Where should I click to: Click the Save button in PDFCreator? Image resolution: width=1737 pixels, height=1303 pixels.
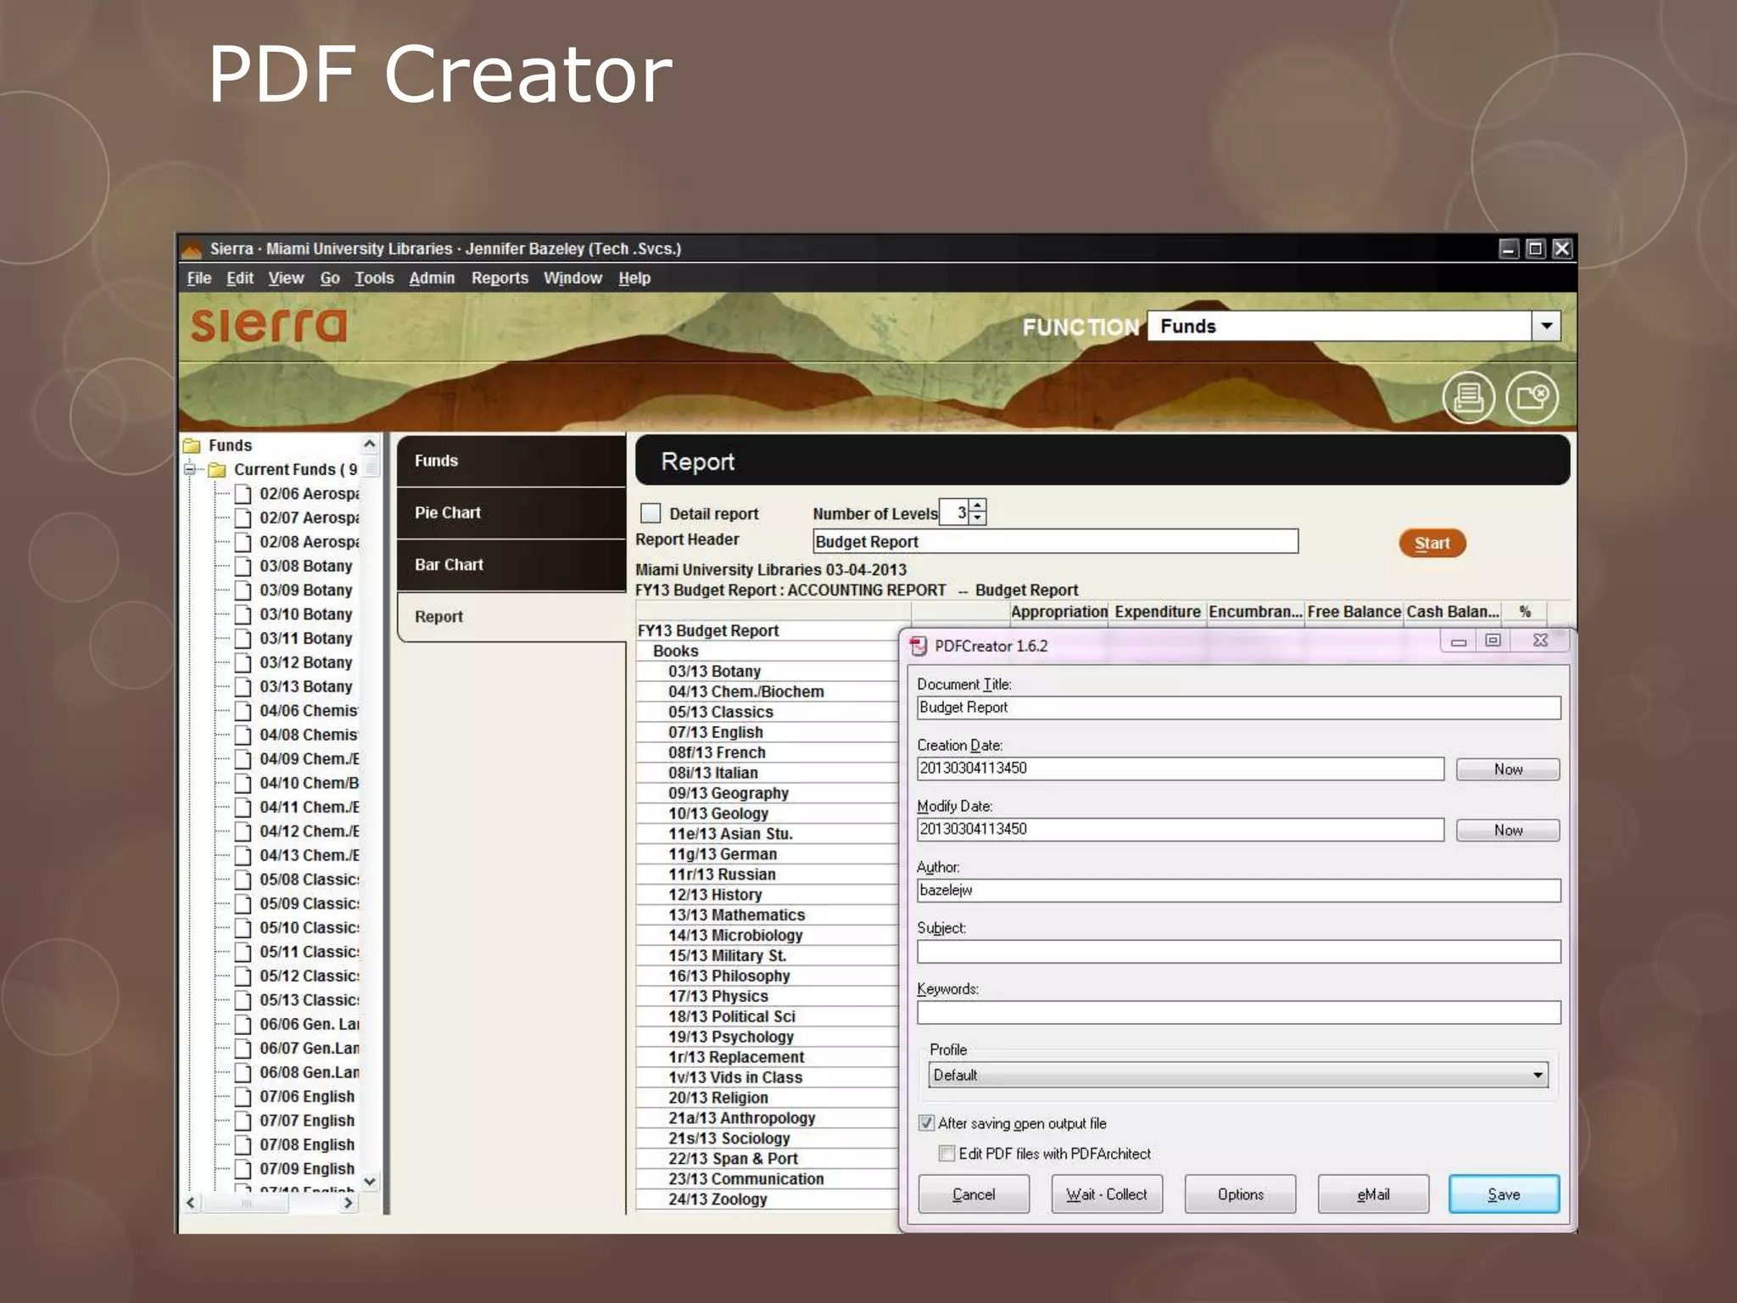1504,1194
